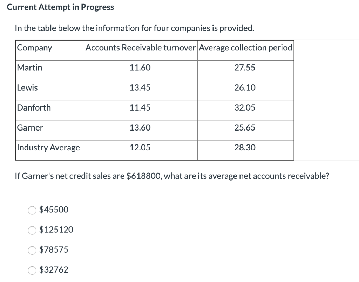Image resolution: width=359 pixels, height=282 pixels.
Task: Select the Garner row label
Action: point(30,128)
